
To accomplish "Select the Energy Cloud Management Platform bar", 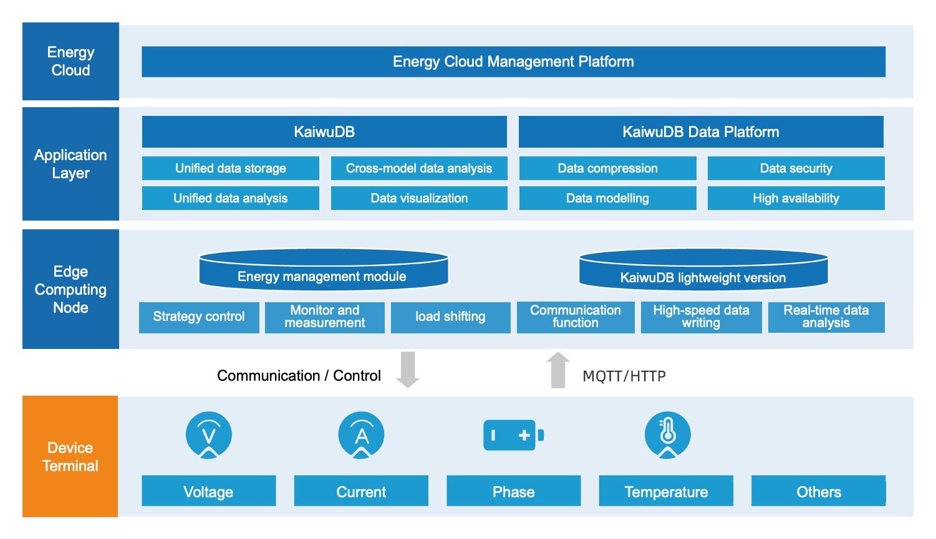I will 513,62.
